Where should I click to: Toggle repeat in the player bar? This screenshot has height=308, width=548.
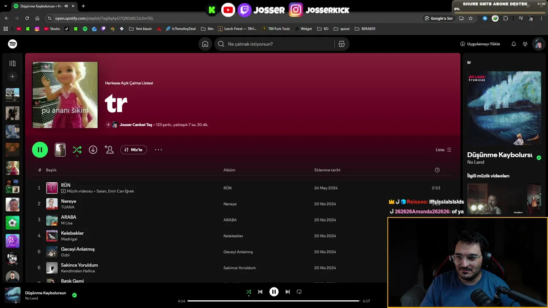[x=299, y=292]
